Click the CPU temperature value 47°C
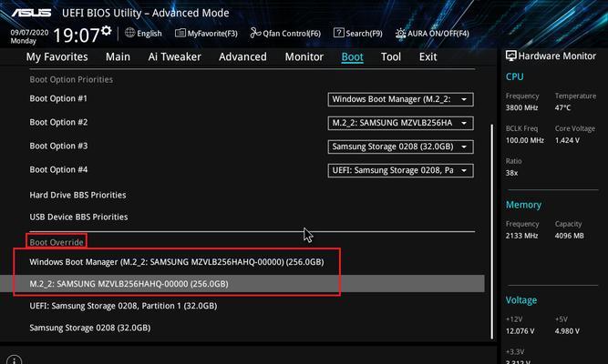Image resolution: width=608 pixels, height=364 pixels. pos(562,107)
